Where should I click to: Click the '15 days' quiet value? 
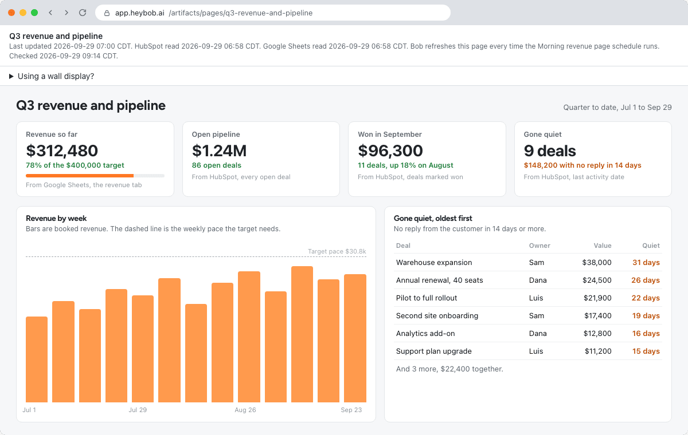(x=646, y=351)
